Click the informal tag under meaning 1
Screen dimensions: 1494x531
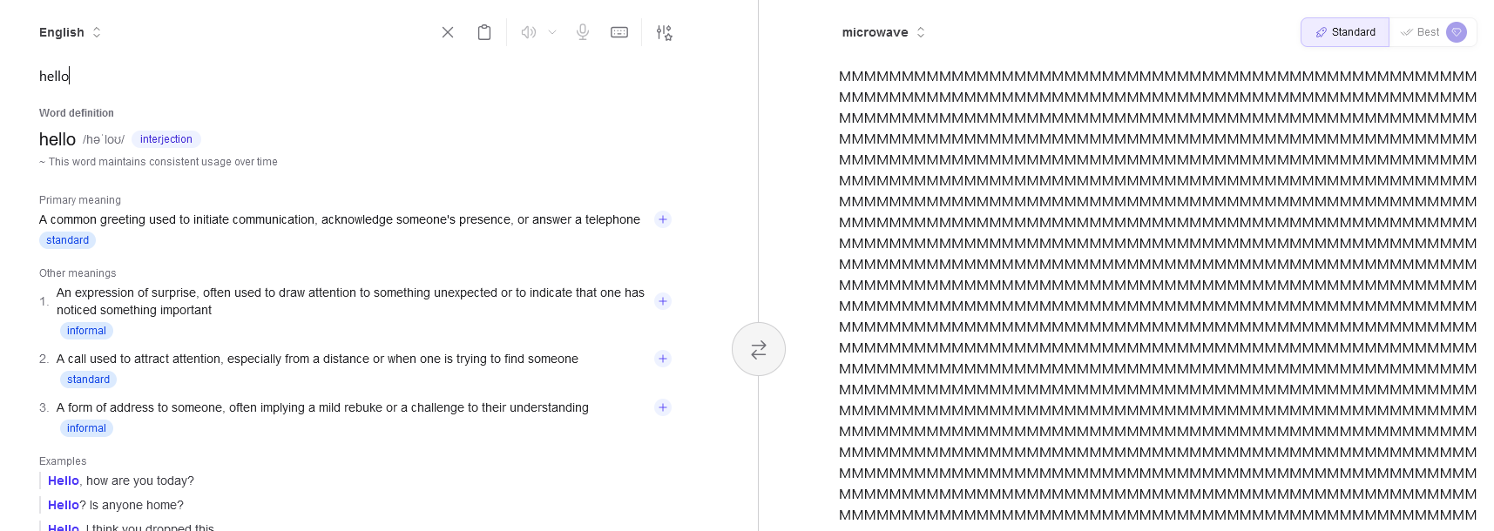(86, 331)
